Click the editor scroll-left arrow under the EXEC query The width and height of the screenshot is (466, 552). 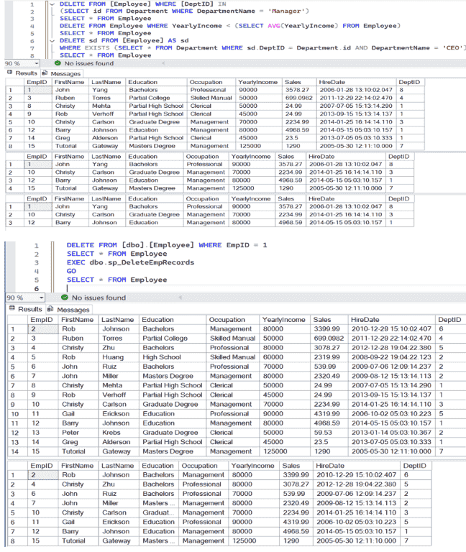[181, 298]
